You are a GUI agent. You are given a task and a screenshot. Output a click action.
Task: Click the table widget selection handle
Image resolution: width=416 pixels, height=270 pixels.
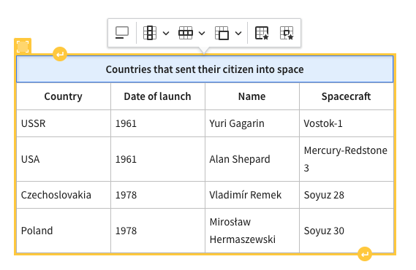coord(23,47)
